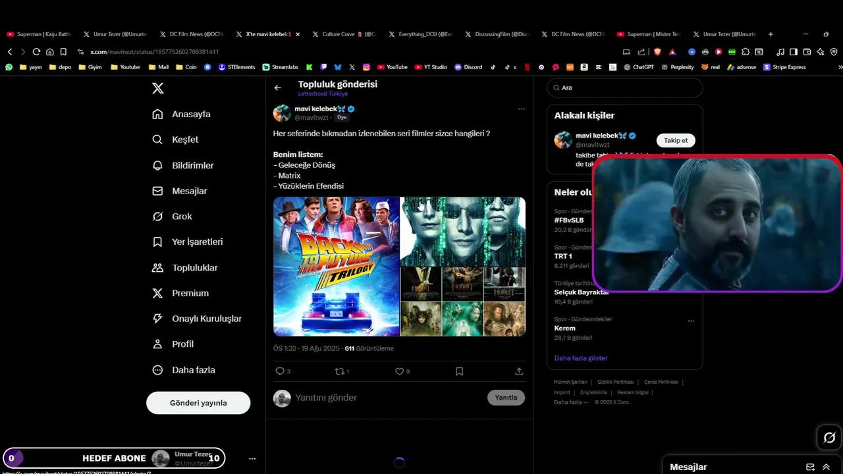This screenshot has height=474, width=843.
Task: Open browser extensions puzzle icon
Action: coord(746,51)
